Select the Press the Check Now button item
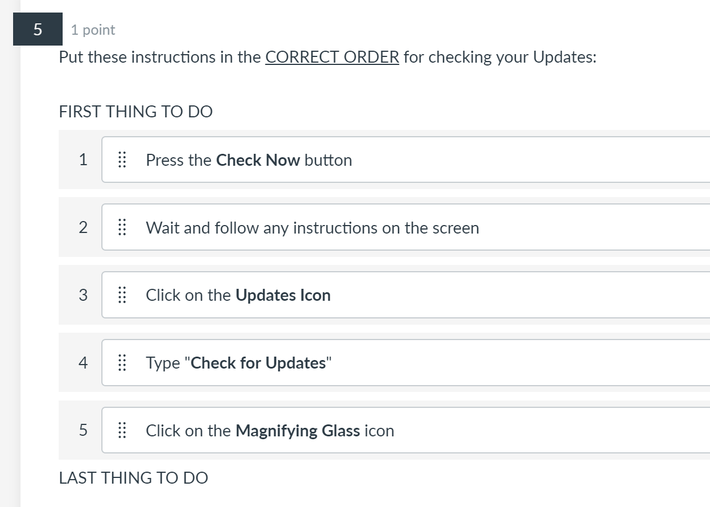 pos(249,160)
